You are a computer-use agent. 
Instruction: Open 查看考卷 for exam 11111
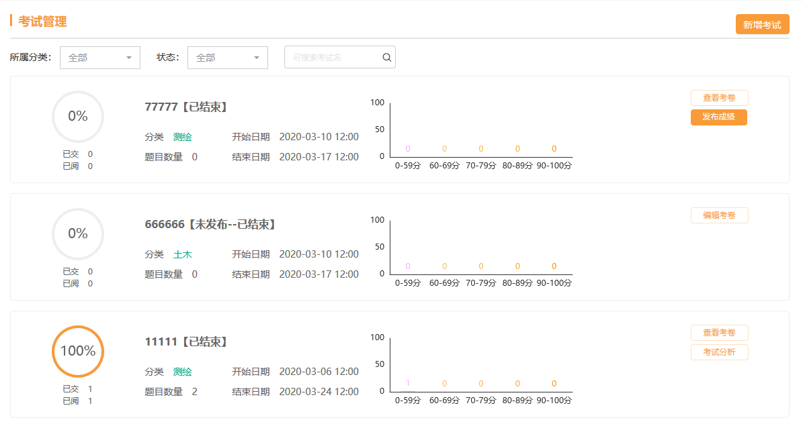pyautogui.click(x=719, y=333)
